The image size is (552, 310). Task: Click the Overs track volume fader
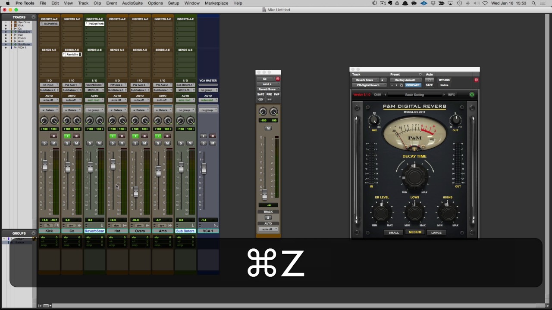coord(135,192)
